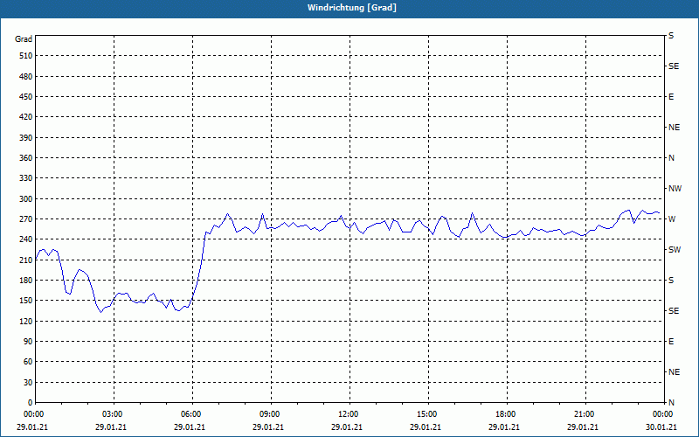Click the 03:00 time label

[114, 414]
